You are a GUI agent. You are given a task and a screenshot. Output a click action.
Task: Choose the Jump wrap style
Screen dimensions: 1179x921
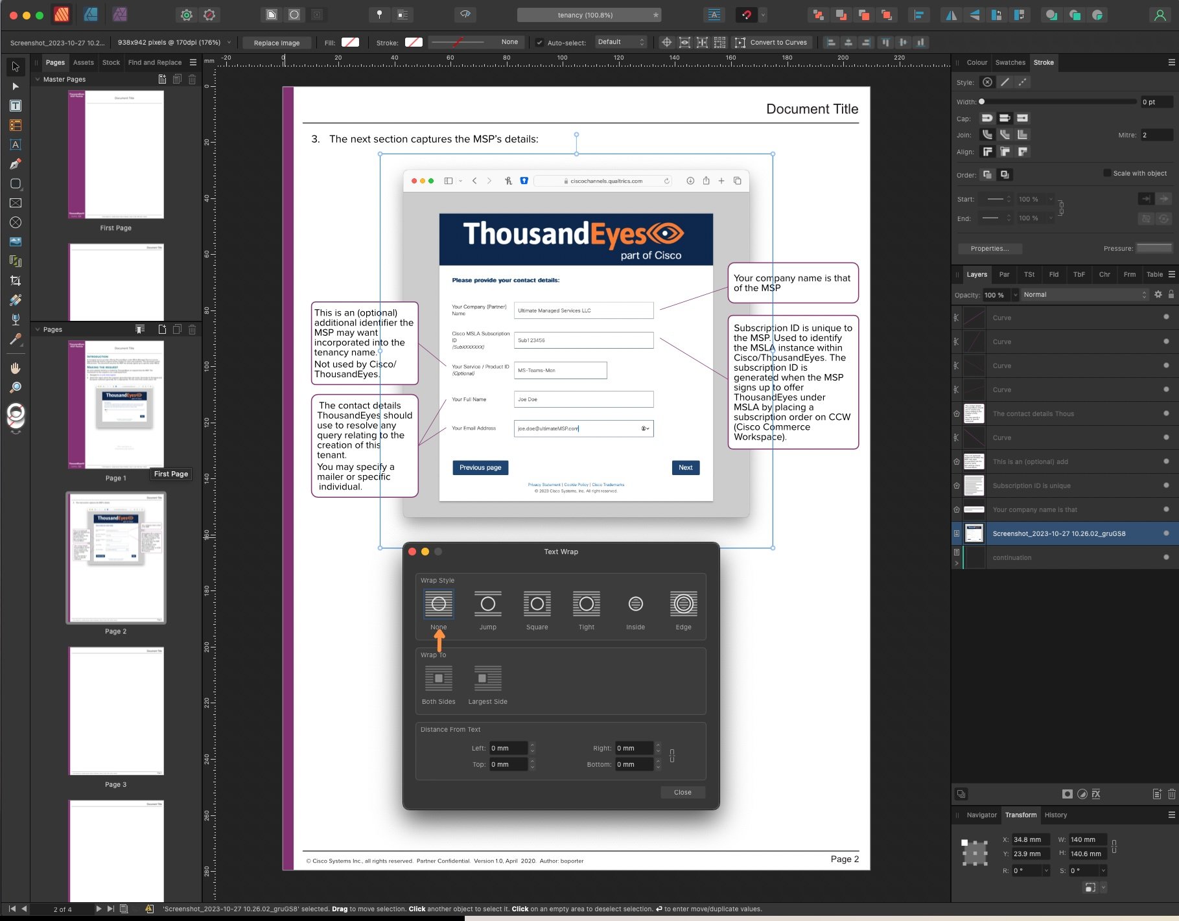click(x=488, y=610)
